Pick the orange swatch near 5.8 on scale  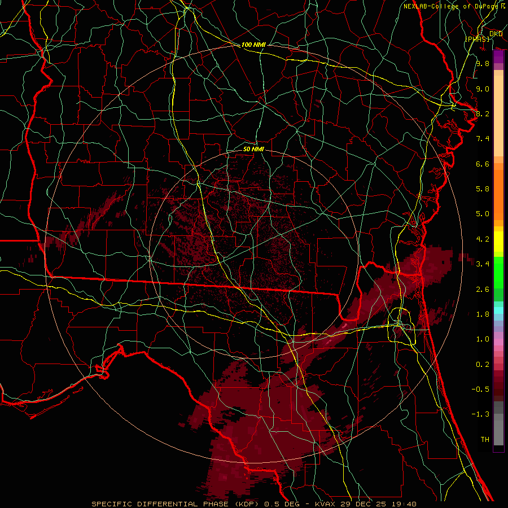point(498,189)
